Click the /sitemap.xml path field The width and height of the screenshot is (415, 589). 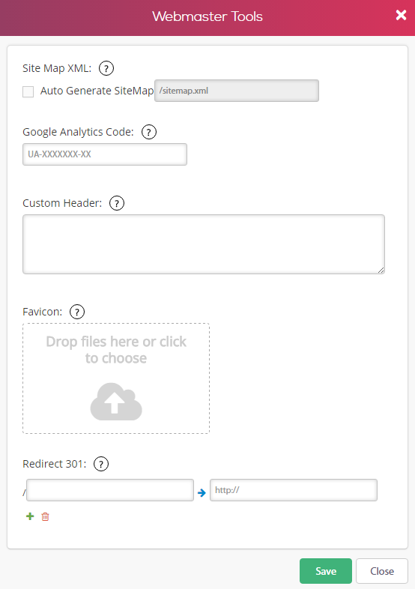pos(237,91)
